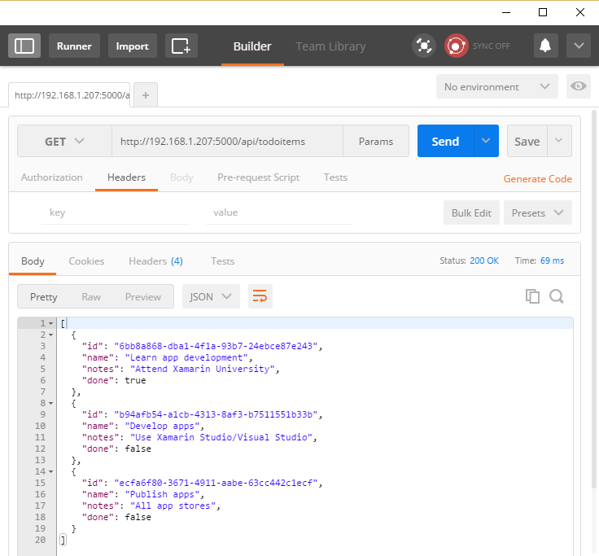Add a new request tab with plus
Viewport: 599px width, 556px height.
pos(146,95)
